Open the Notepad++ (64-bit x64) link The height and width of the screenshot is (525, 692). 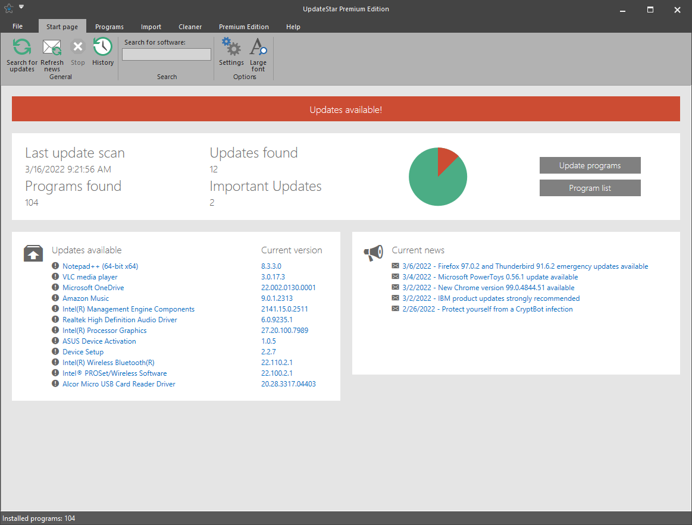click(100, 266)
